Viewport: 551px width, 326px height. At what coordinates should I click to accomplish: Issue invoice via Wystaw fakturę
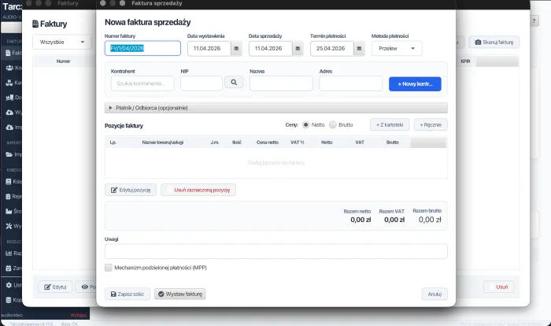point(179,294)
